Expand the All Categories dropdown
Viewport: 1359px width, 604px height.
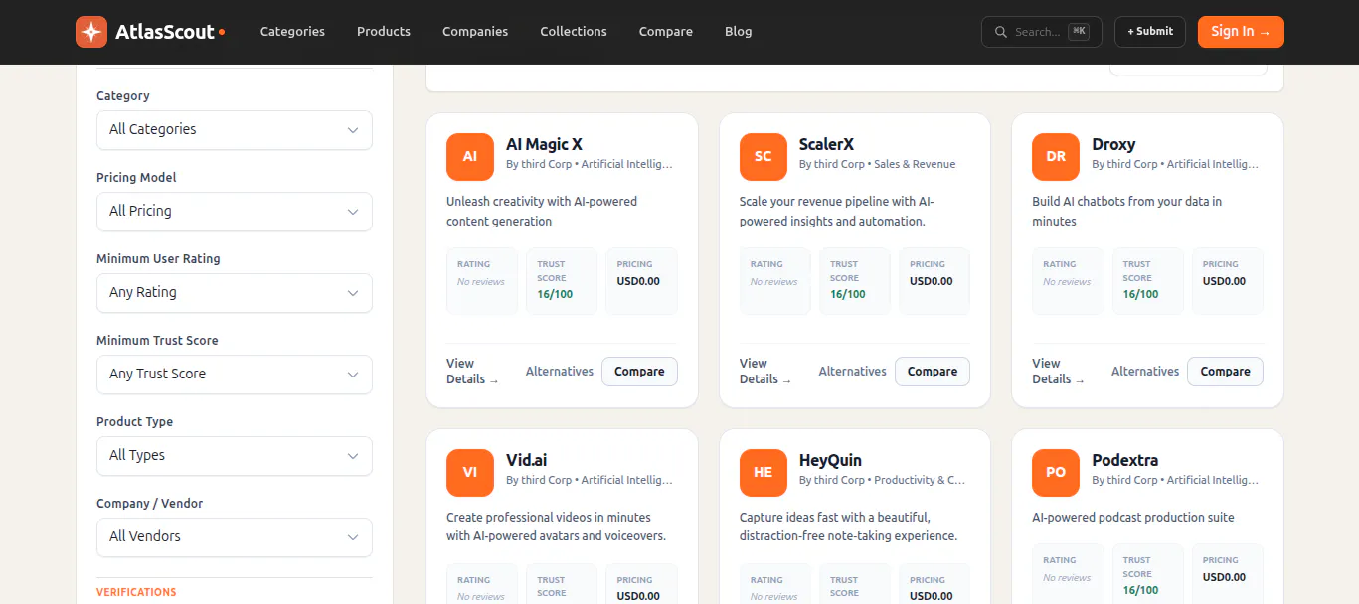tap(235, 130)
